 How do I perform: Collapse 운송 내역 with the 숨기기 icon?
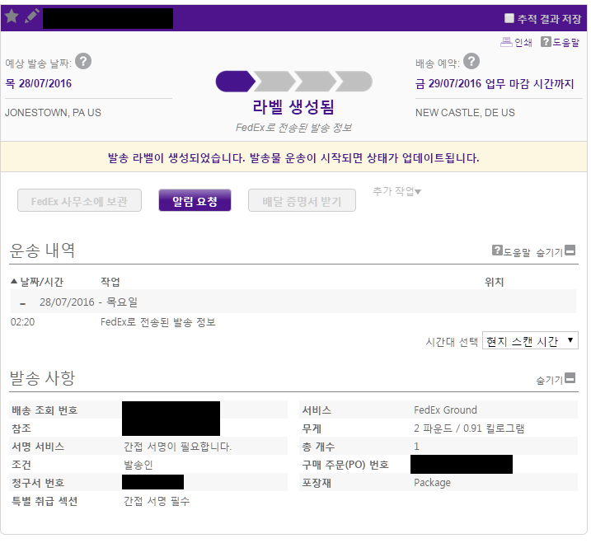[x=570, y=250]
